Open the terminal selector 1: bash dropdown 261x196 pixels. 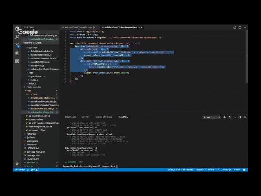coord(212,117)
